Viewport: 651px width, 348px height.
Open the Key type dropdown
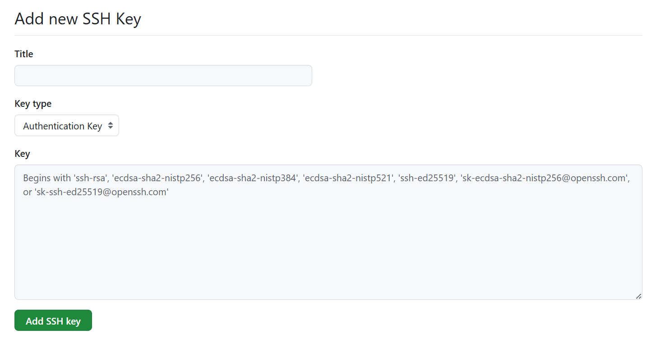click(x=67, y=126)
